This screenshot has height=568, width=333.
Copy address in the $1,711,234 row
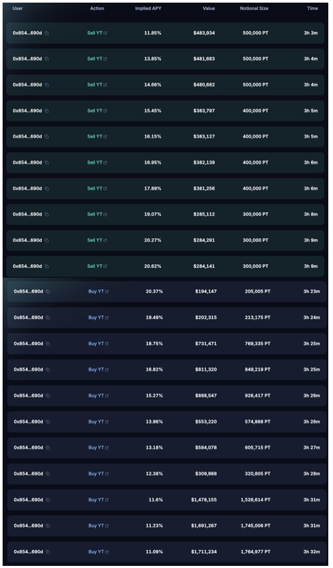click(48, 552)
